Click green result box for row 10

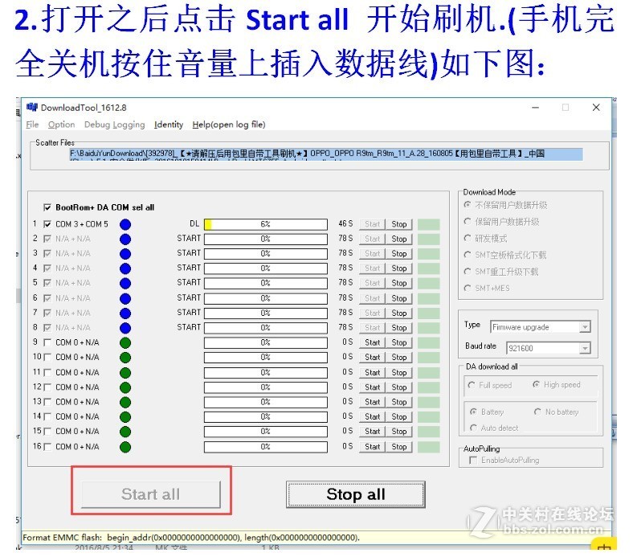[429, 358]
